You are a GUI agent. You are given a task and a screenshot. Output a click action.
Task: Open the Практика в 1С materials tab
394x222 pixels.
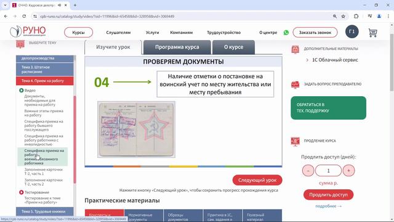coord(223,216)
